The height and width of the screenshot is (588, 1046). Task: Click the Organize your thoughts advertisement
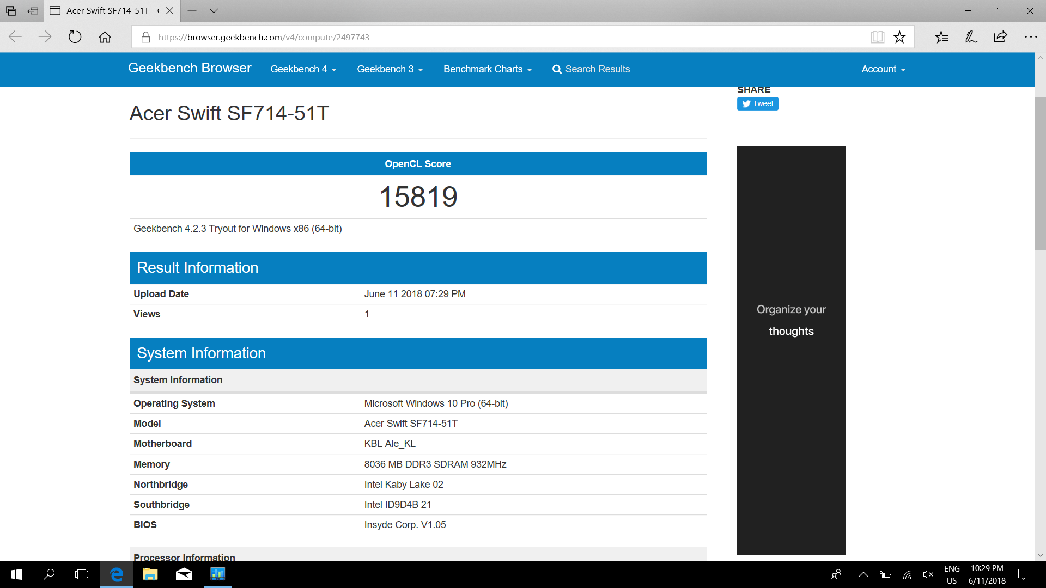coord(791,350)
